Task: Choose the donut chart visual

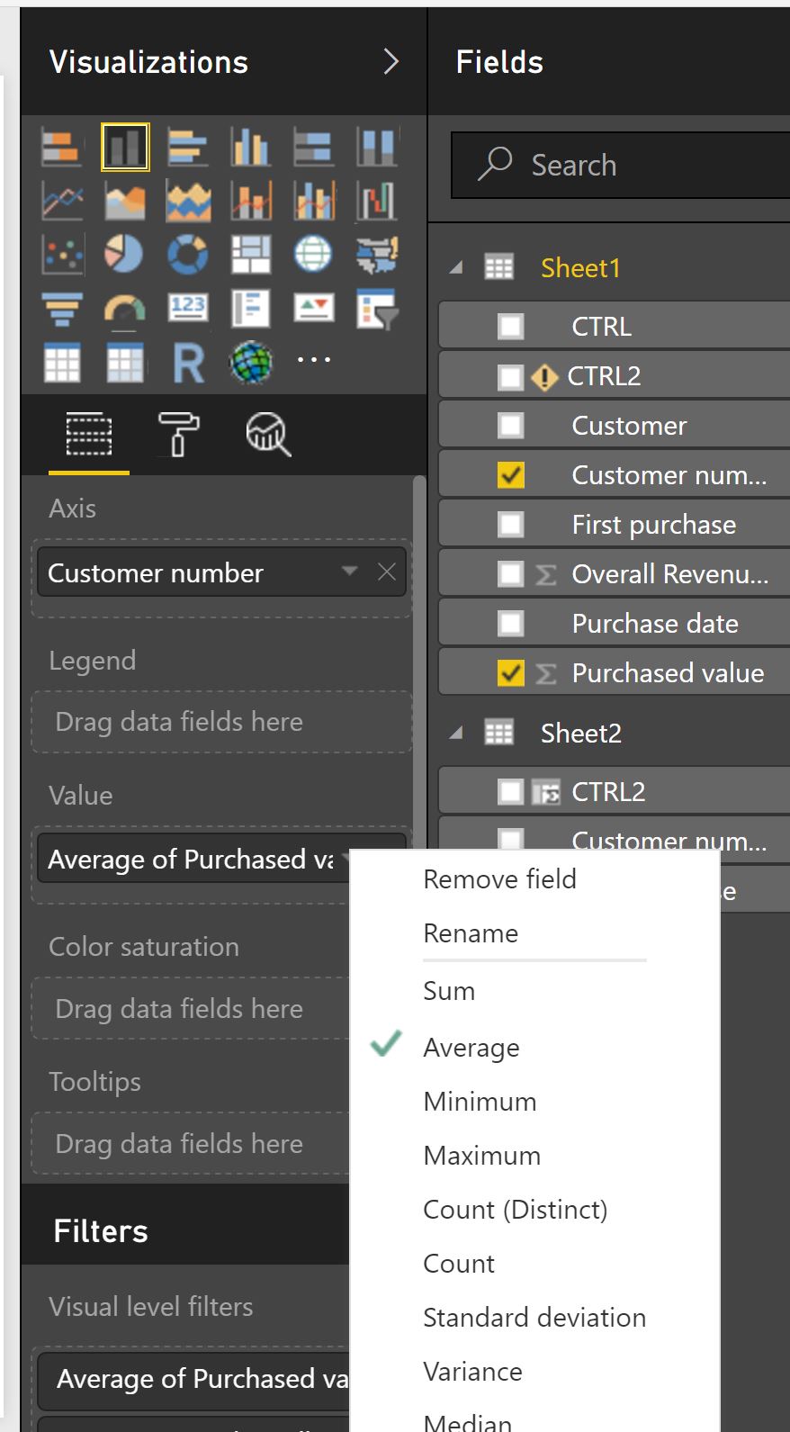Action: (x=187, y=255)
